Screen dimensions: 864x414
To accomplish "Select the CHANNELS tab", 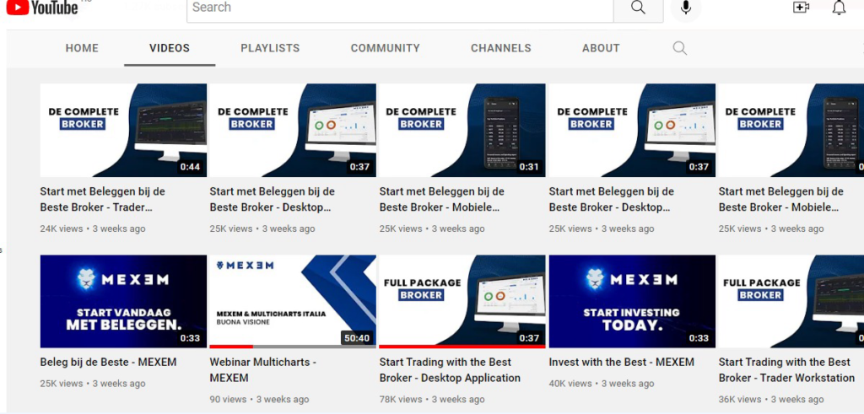I will pos(500,49).
